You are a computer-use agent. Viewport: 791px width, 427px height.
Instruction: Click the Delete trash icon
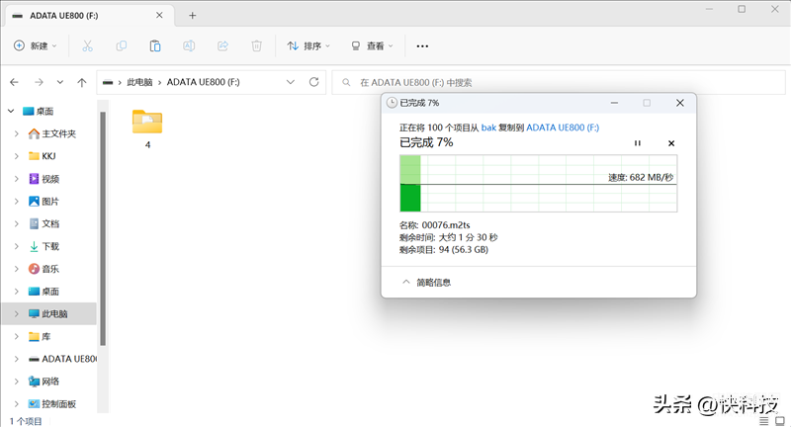(x=256, y=45)
